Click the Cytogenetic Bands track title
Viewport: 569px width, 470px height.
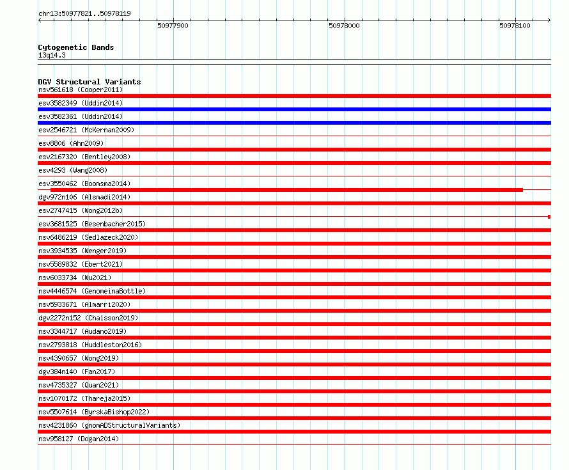[76, 47]
